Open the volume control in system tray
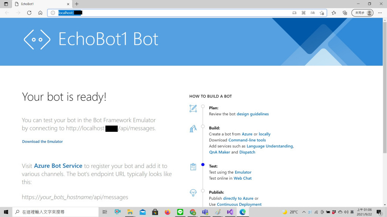The image size is (387, 217). [x=346, y=212]
